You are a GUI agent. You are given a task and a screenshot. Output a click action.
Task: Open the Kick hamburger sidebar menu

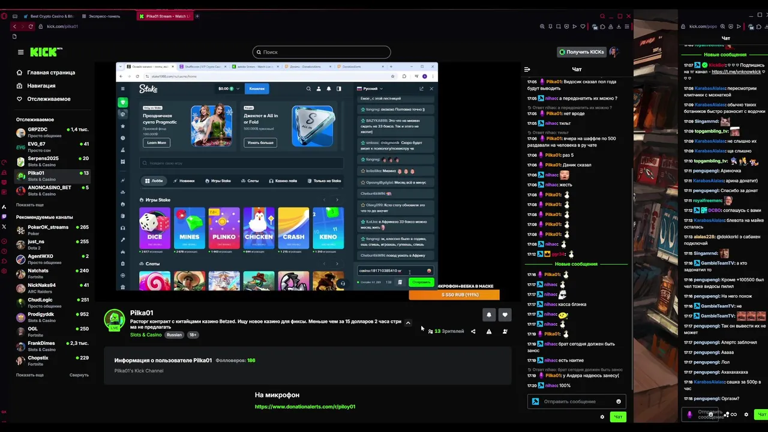pyautogui.click(x=20, y=52)
